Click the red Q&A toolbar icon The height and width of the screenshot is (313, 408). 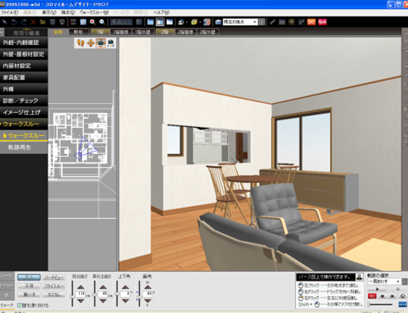322,22
